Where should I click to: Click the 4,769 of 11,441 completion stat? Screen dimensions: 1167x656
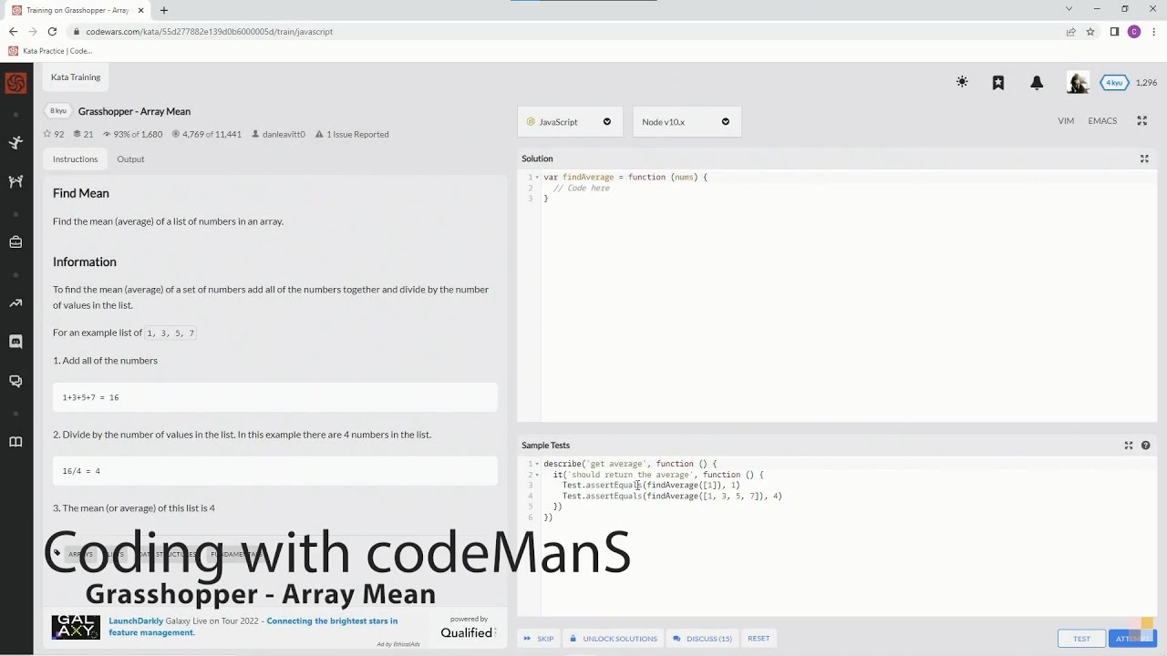pos(206,135)
